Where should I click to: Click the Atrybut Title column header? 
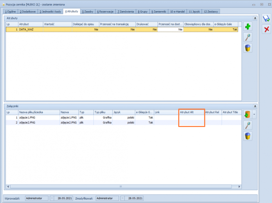[x=232, y=112]
